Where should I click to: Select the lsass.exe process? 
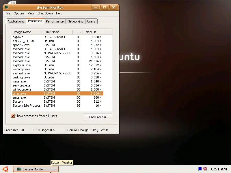coord(58,81)
